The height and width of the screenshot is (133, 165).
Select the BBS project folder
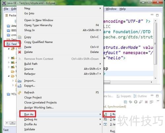click(x=12, y=30)
